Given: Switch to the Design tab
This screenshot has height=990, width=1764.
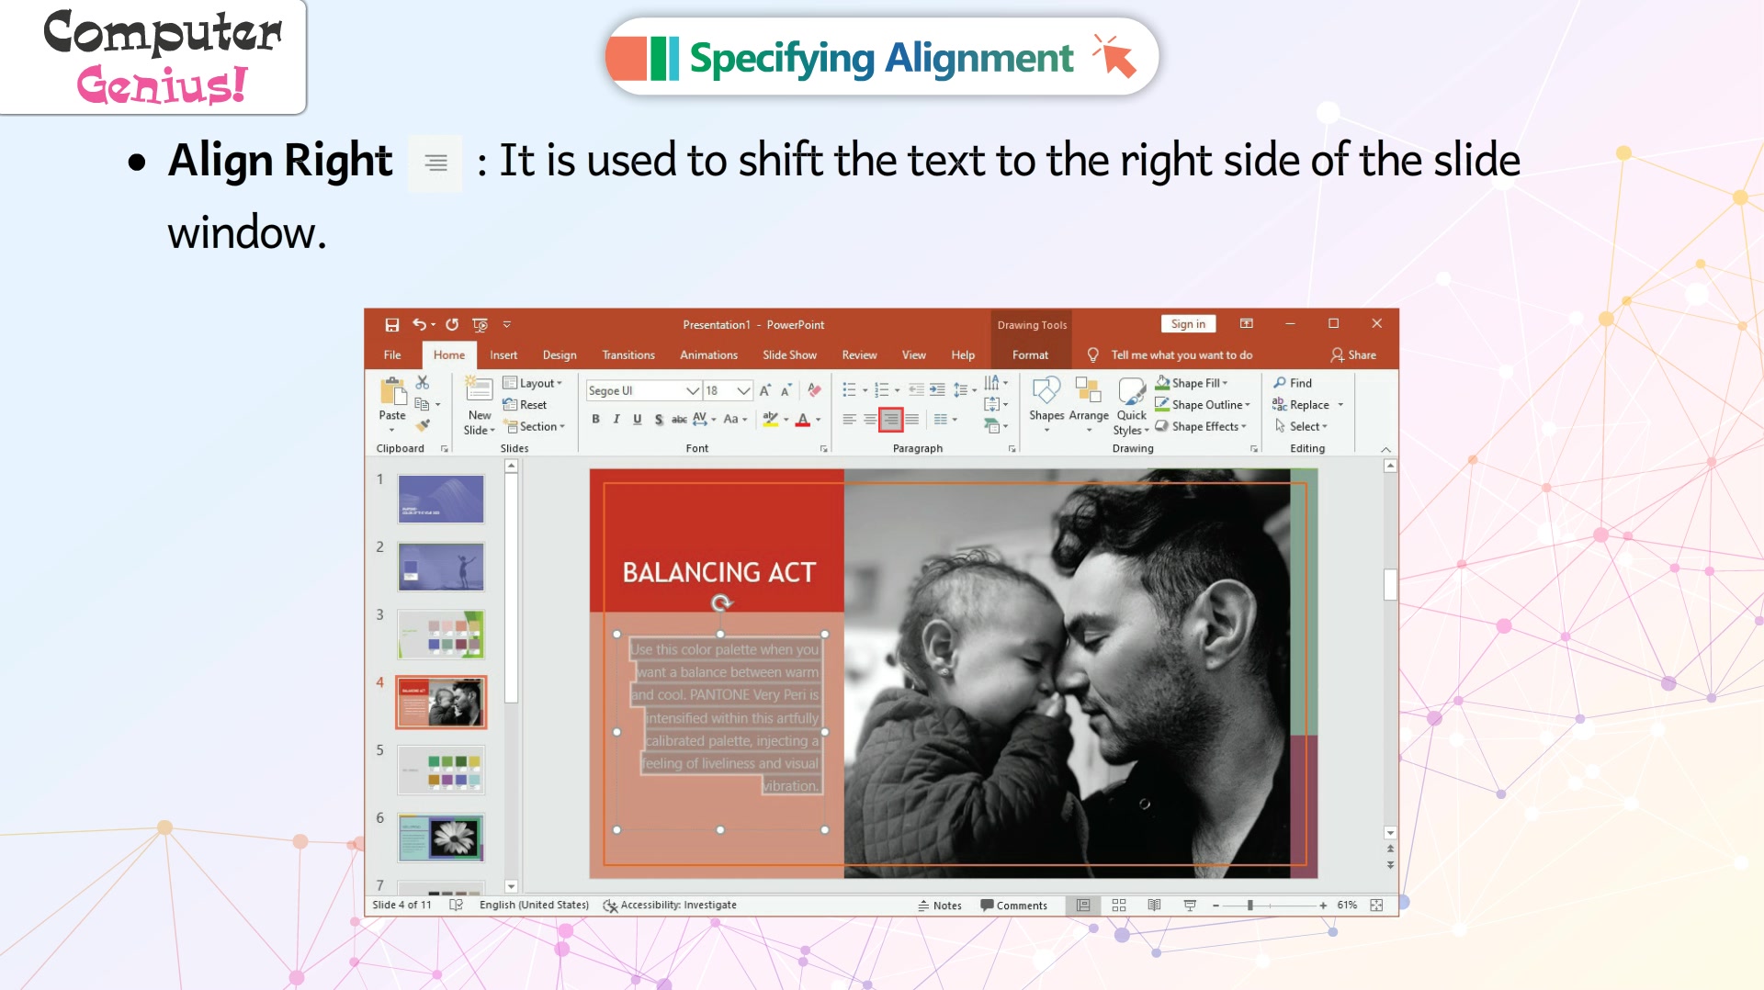Looking at the screenshot, I should 560,354.
